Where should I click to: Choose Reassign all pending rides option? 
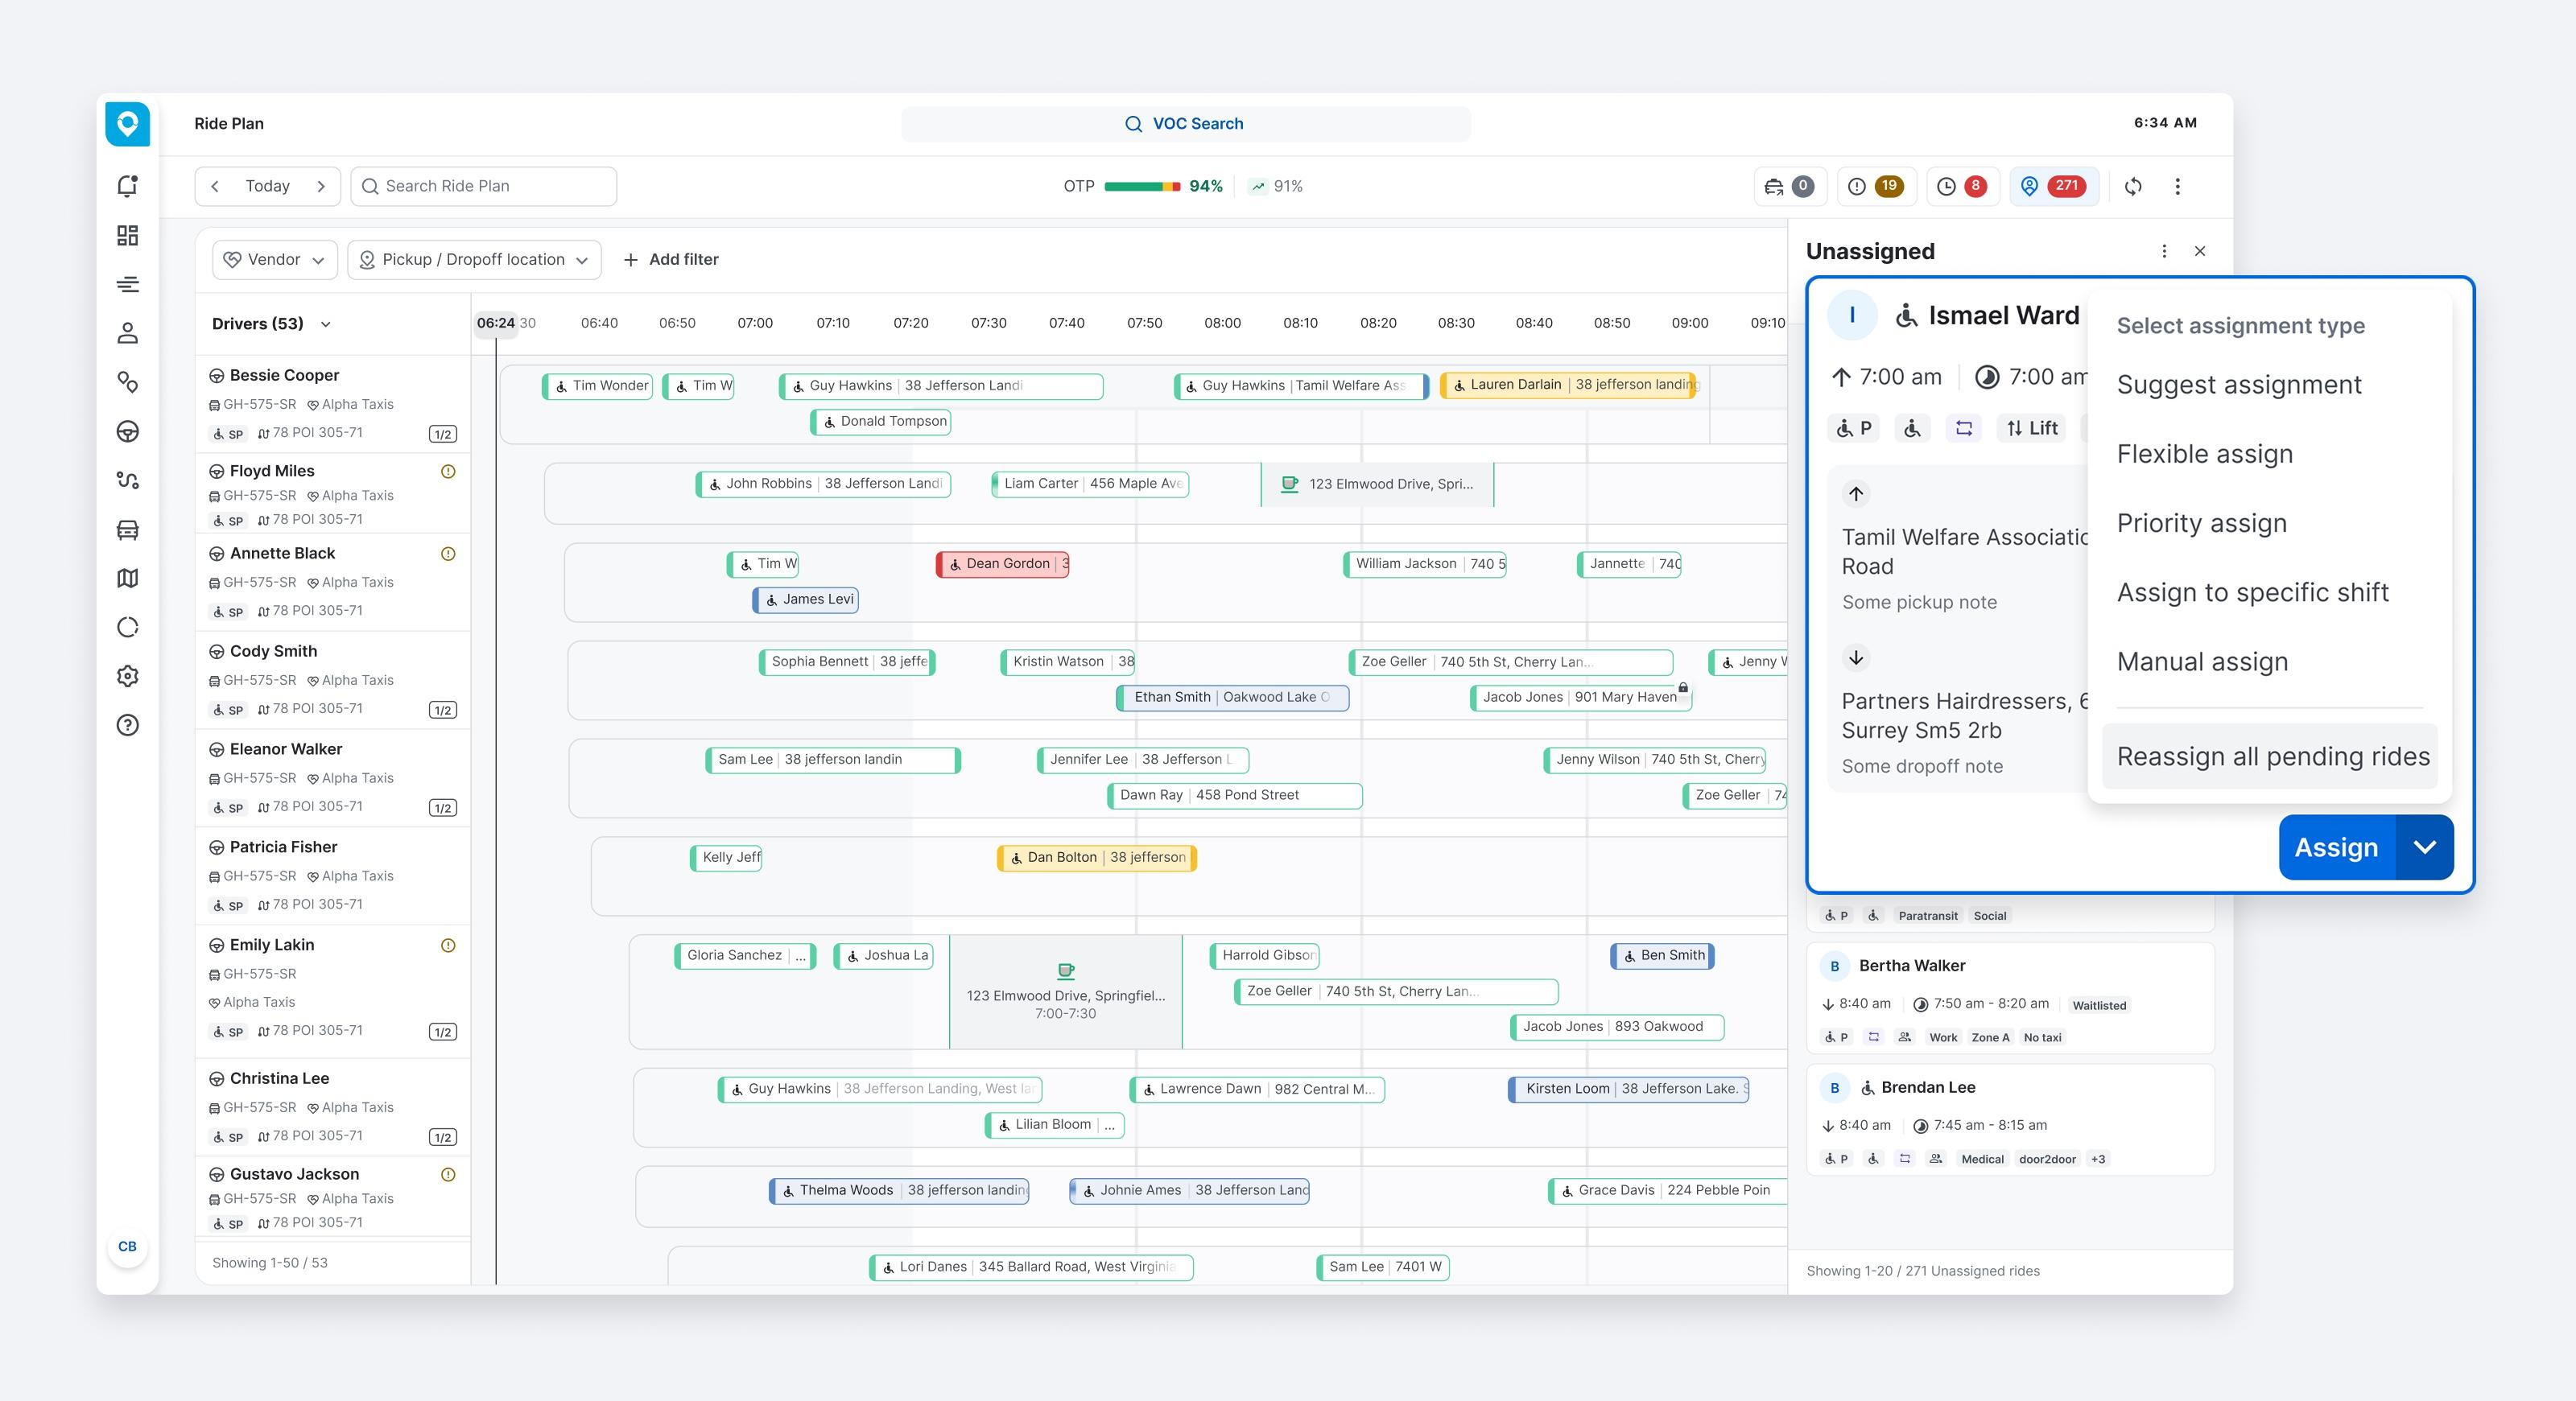[x=2272, y=756]
